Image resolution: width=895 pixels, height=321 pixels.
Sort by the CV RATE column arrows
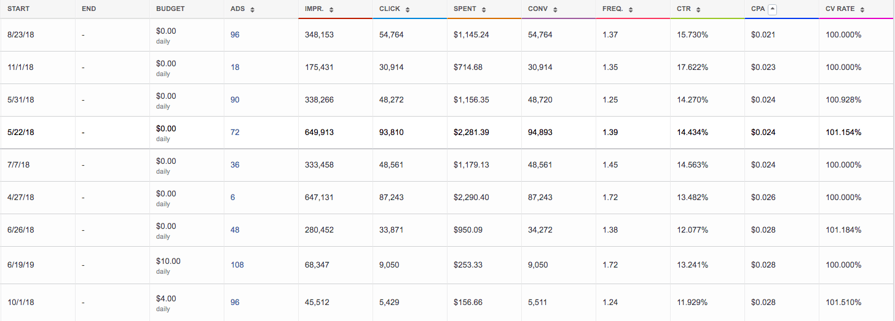(x=862, y=10)
